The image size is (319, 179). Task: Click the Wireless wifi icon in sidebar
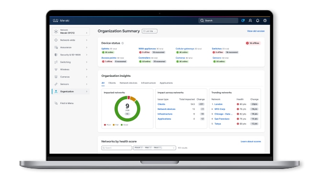pyautogui.click(x=56, y=70)
